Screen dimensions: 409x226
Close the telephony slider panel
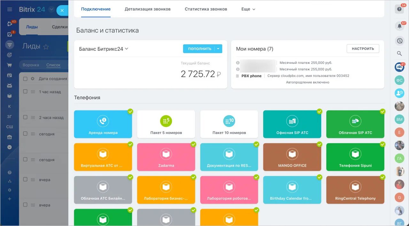(x=62, y=11)
